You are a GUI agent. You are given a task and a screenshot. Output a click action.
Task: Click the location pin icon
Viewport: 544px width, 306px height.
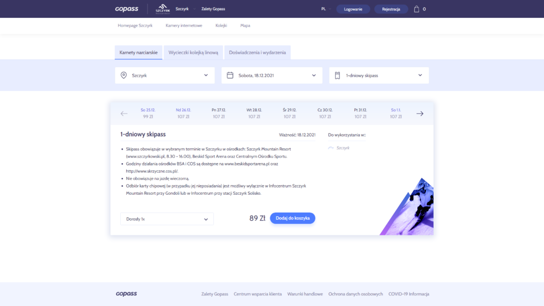coord(123,75)
